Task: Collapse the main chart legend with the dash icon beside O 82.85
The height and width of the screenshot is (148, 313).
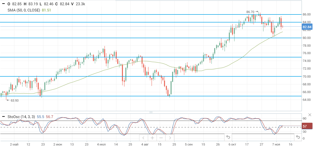Action: coord(3,4)
